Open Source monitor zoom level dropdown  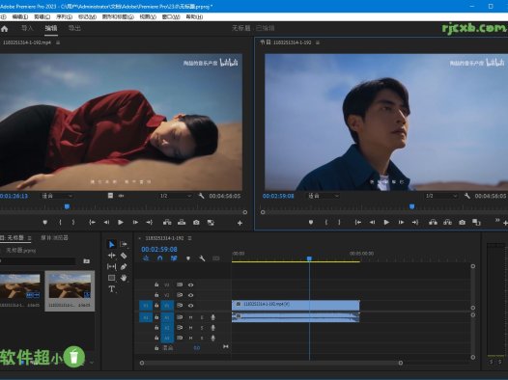click(x=57, y=196)
